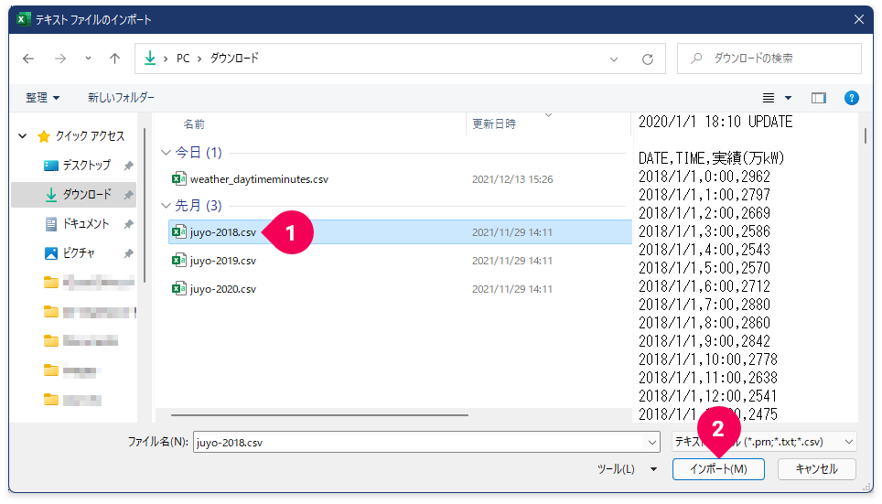Click the Excel icon in the title bar
Image resolution: width=882 pixels, height=504 pixels.
tap(23, 20)
